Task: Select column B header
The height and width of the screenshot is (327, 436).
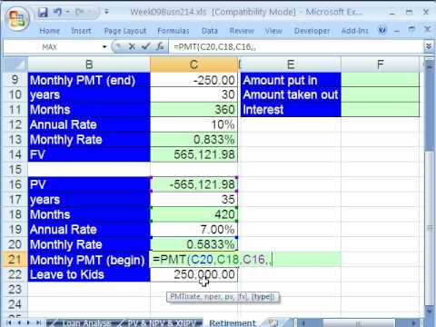Action: click(89, 64)
